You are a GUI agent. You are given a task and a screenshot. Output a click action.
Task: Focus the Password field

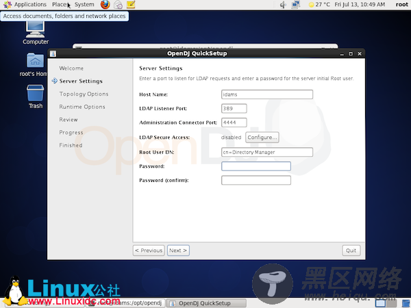(x=256, y=166)
